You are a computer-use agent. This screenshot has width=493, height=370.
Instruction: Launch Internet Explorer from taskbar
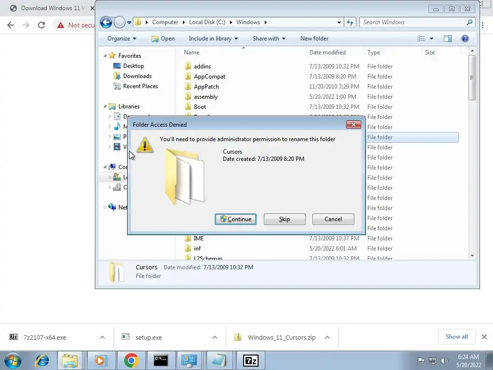click(x=42, y=360)
